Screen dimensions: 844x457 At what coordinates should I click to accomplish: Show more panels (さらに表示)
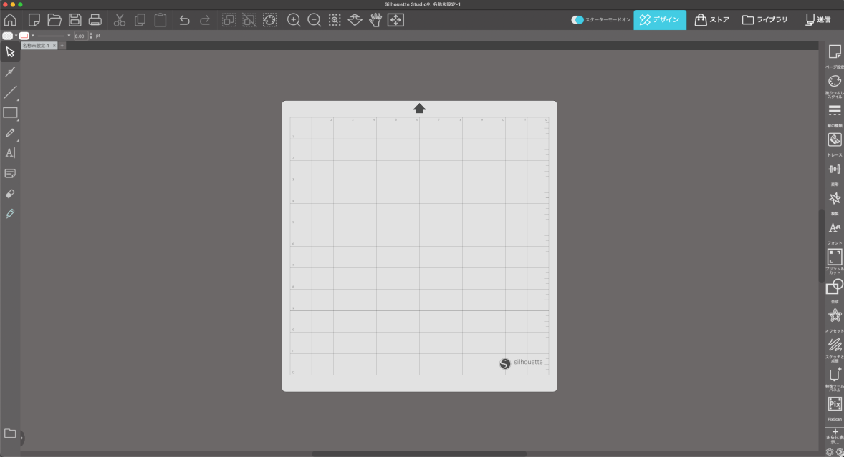pos(835,435)
